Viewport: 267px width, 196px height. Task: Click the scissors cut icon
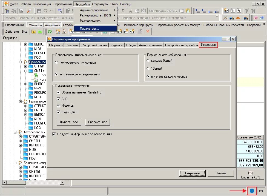(x=131, y=11)
